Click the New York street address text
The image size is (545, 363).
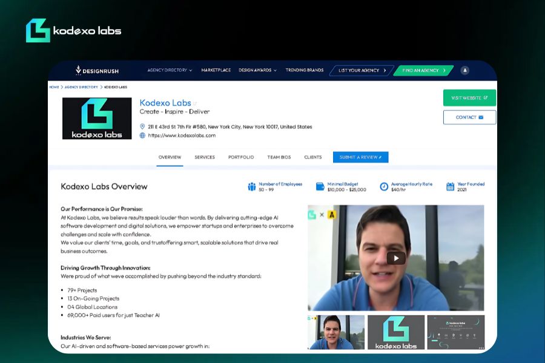[230, 127]
